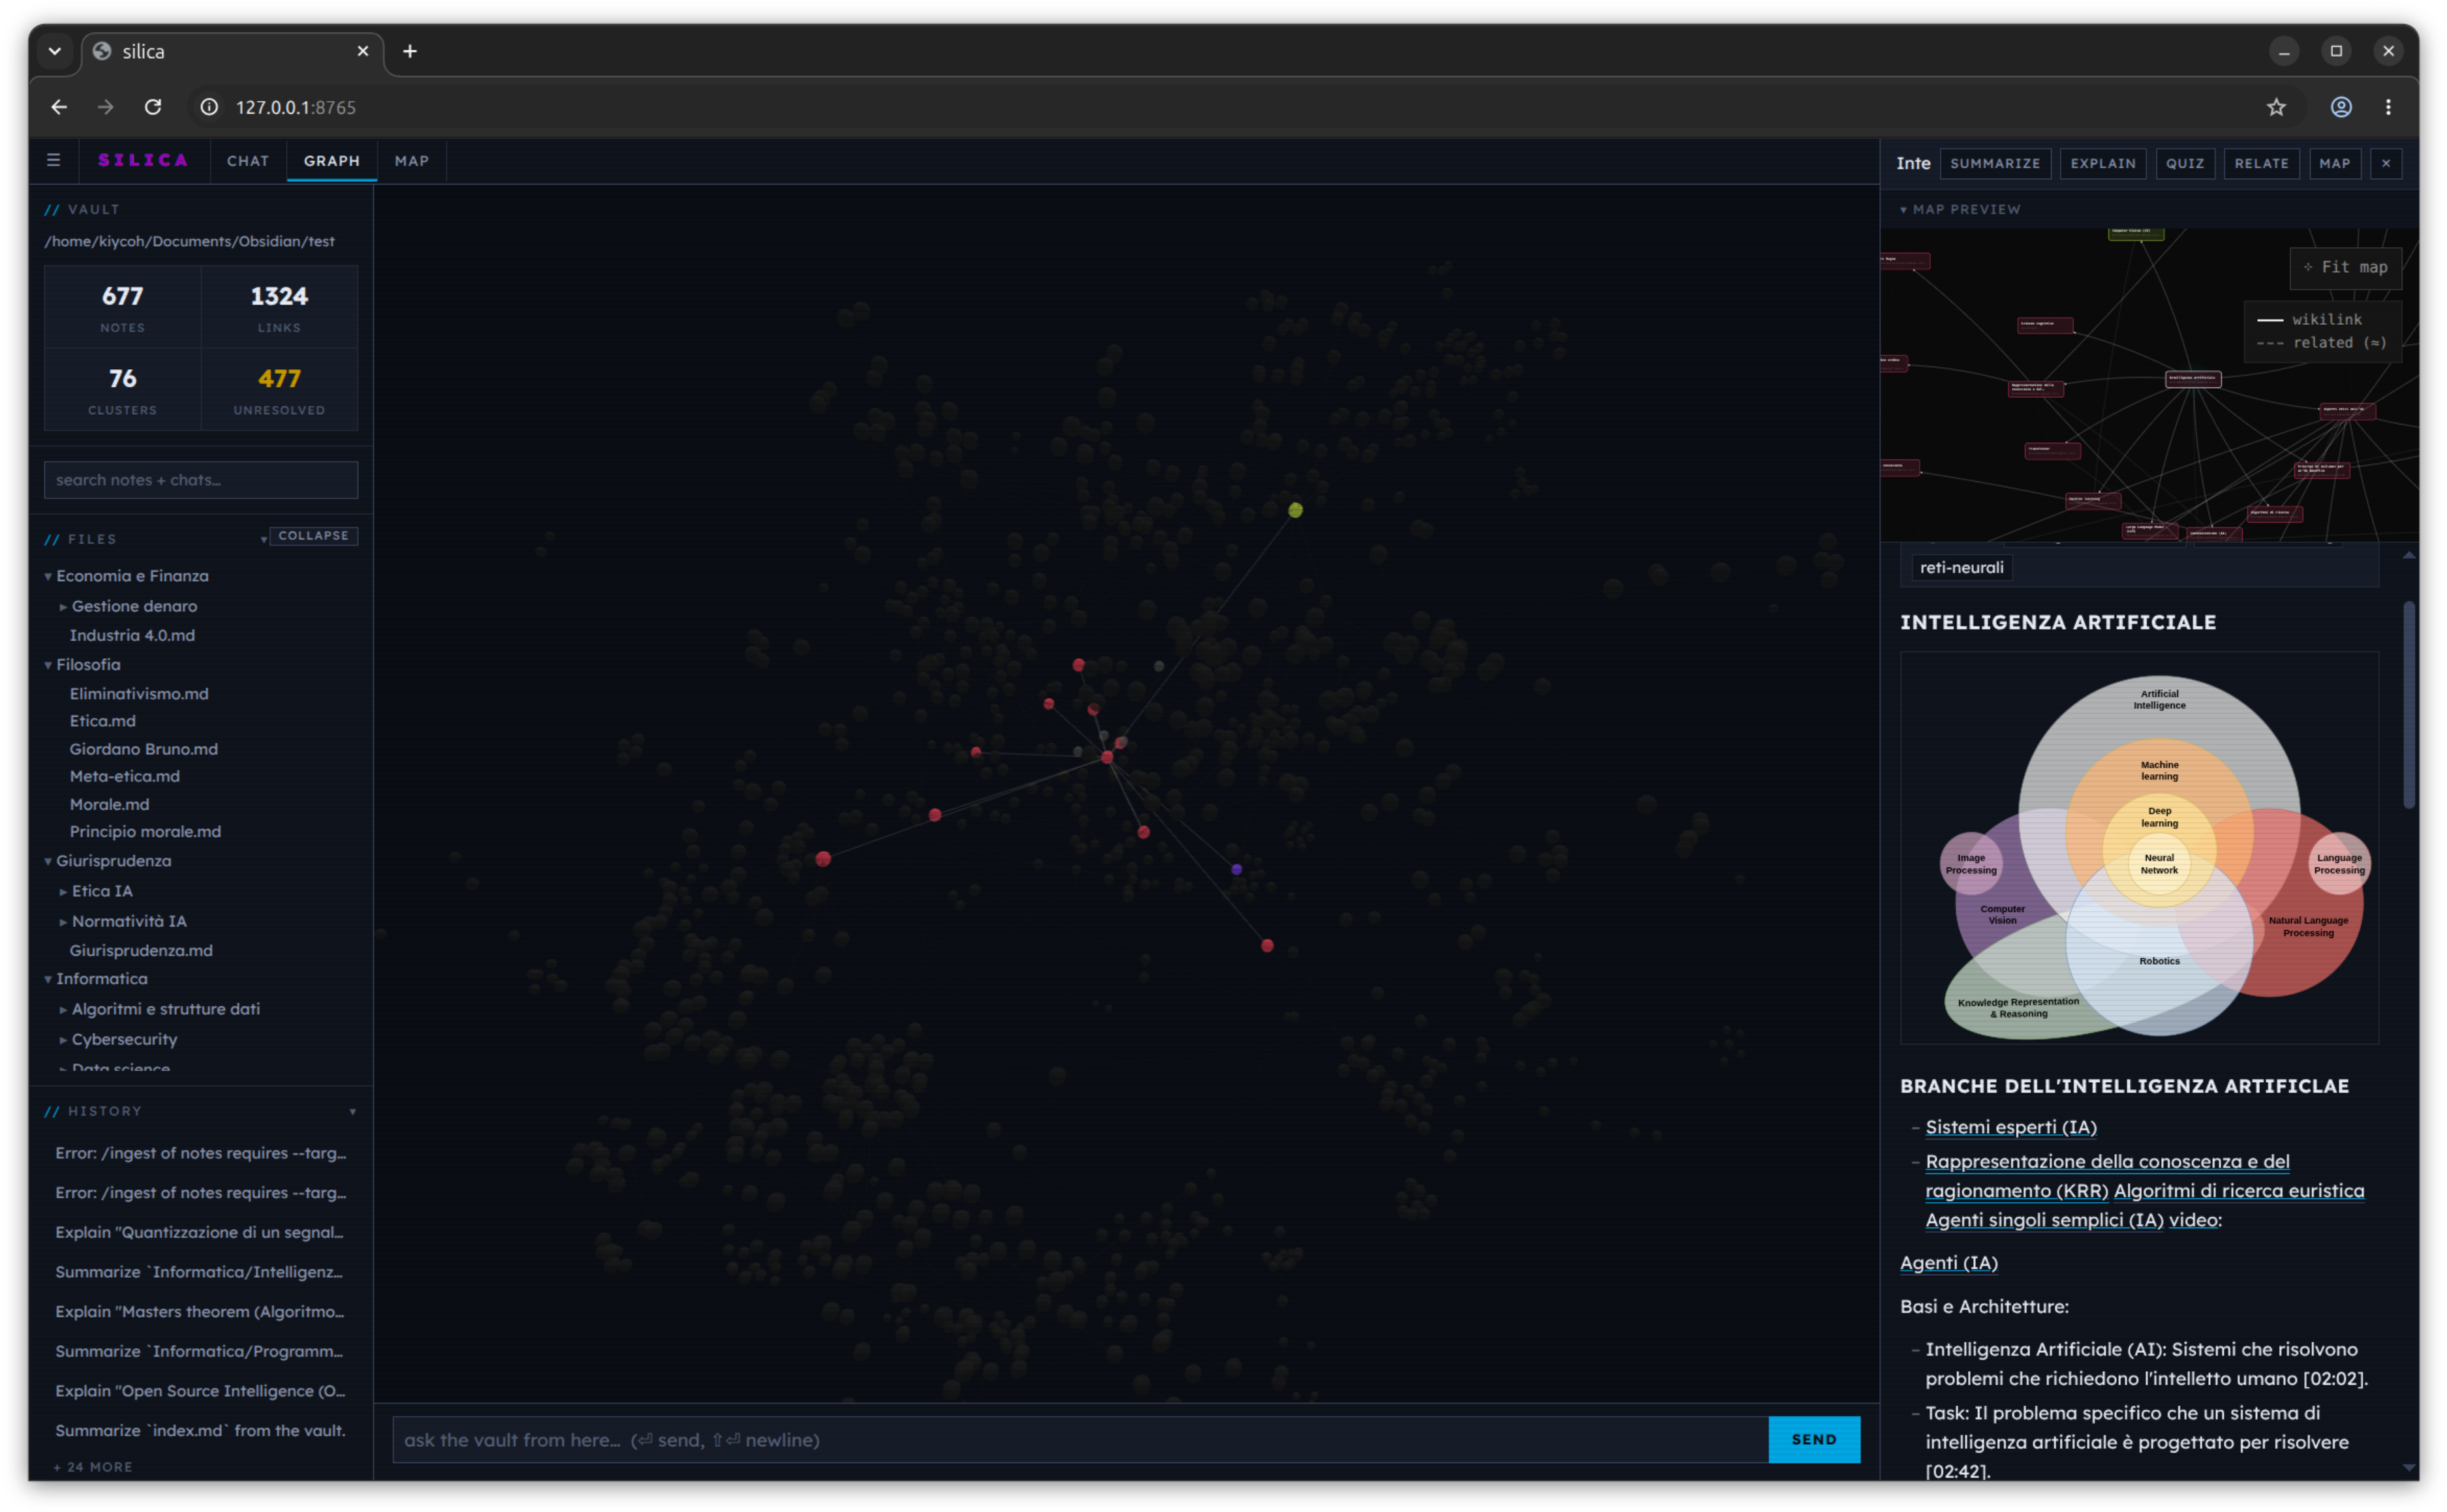Click the 76 CLUSTERS stat
This screenshot has width=2447, height=1512.
122,389
